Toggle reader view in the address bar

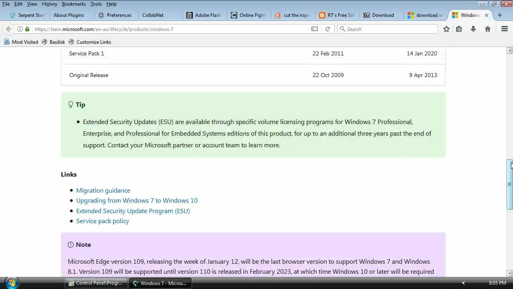click(x=315, y=29)
